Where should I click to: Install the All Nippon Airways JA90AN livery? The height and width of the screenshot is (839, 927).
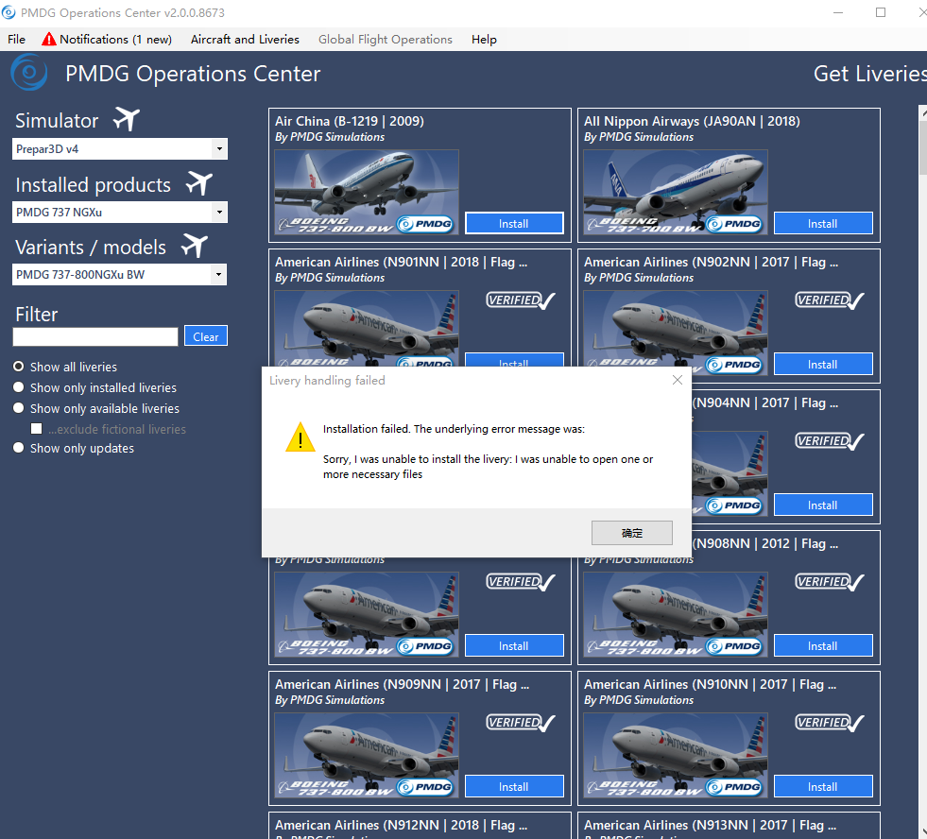[x=823, y=224]
